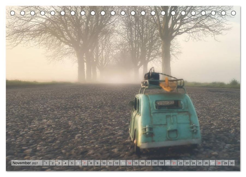Screen dimensions: 246x177
Task: Select the grey Saturday 20 cell
Action: [168, 163]
